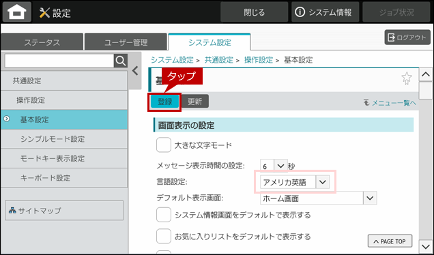
Task: Open 操作設定 in sidebar
Action: pyautogui.click(x=64, y=100)
